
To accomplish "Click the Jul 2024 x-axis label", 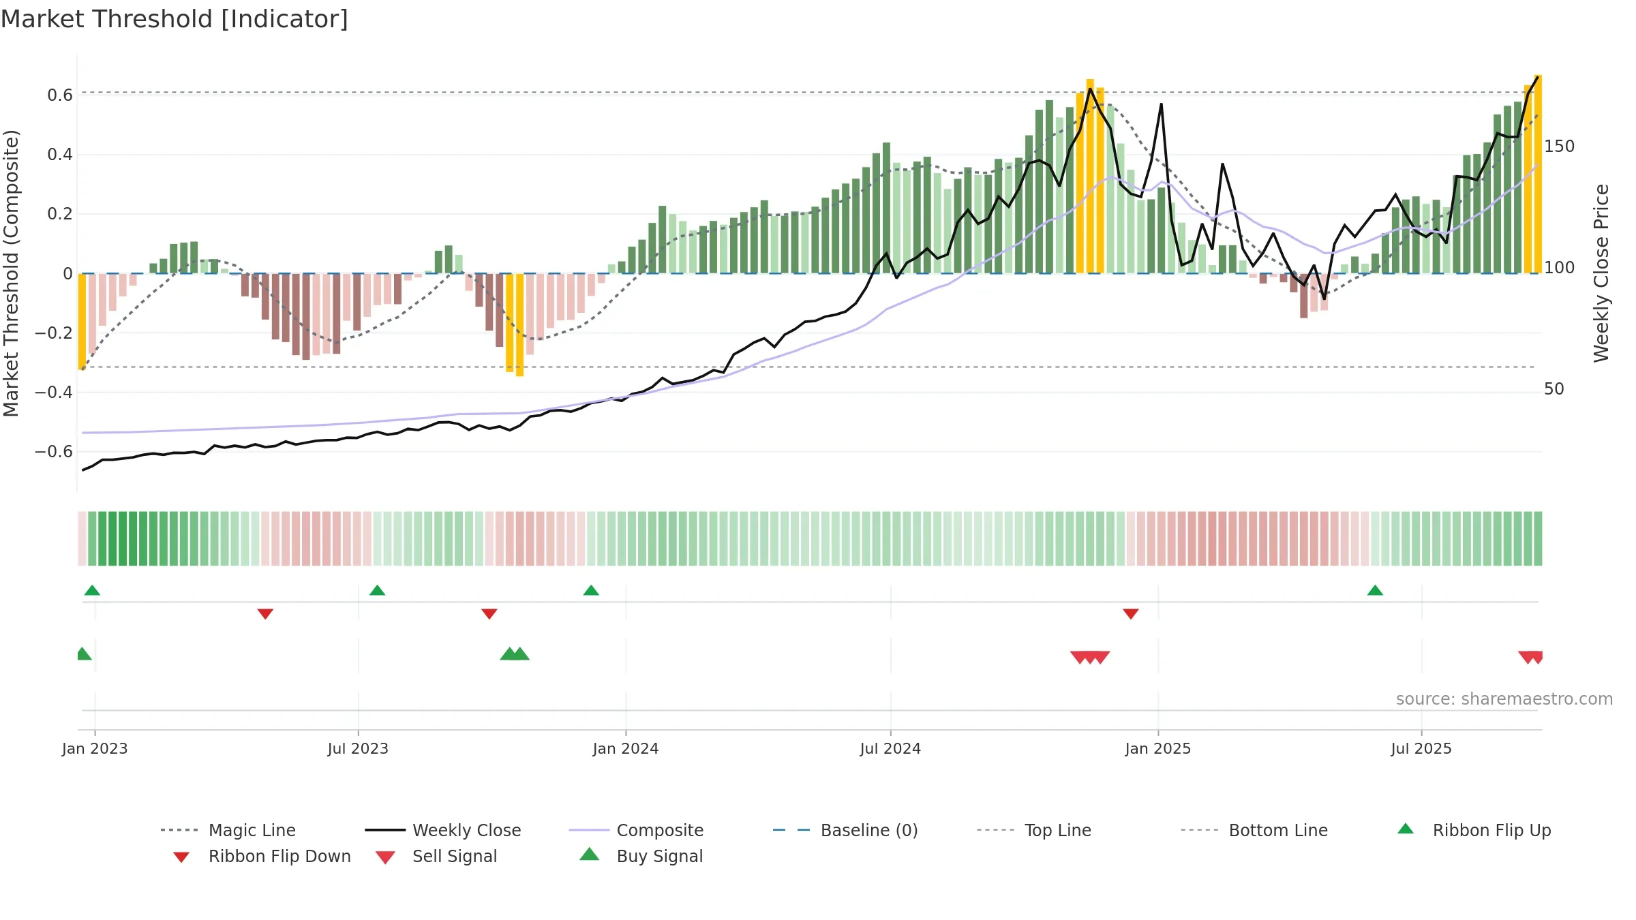I will point(890,749).
